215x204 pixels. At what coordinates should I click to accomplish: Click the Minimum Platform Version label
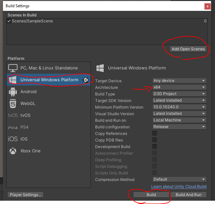click(119, 107)
